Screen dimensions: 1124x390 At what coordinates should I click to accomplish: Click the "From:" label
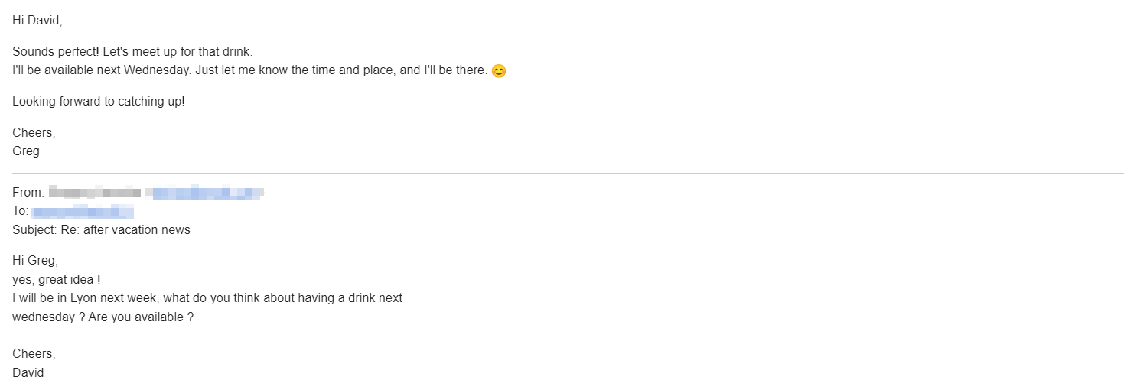tap(28, 193)
